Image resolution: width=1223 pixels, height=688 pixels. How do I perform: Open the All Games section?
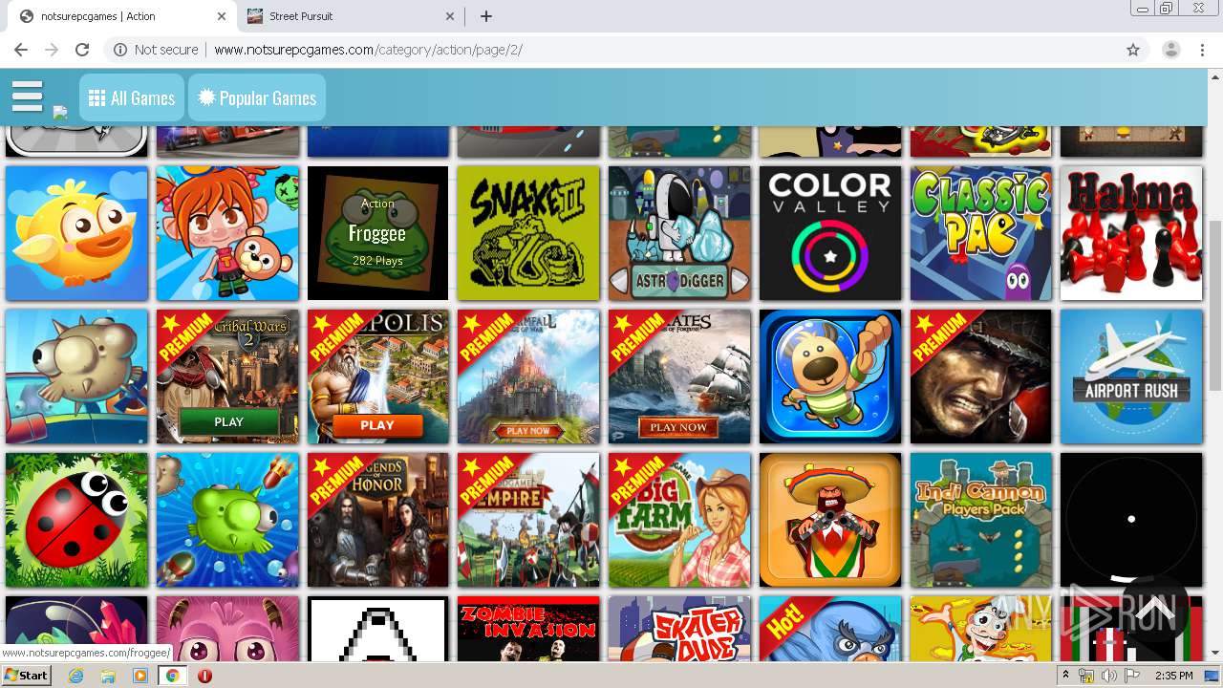pyautogui.click(x=132, y=98)
